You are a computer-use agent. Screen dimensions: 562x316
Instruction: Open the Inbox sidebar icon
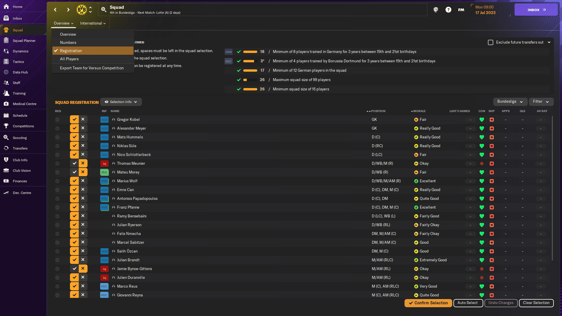click(6, 18)
